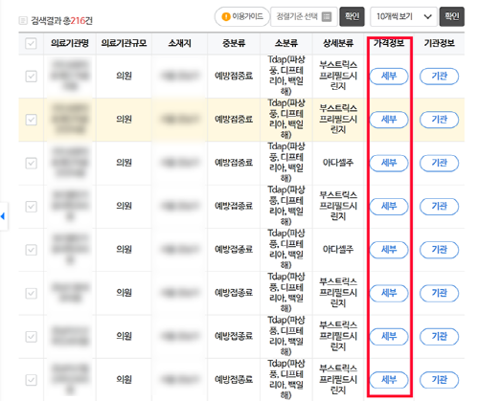Toggle the select-all checkbox in table header

click(x=31, y=43)
